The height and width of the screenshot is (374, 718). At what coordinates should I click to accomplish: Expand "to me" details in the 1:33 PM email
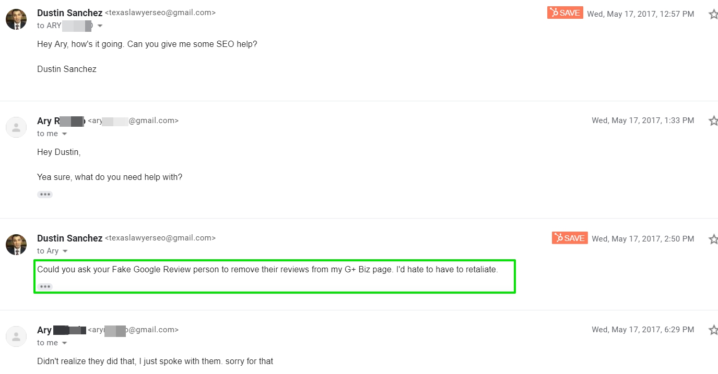coord(65,134)
